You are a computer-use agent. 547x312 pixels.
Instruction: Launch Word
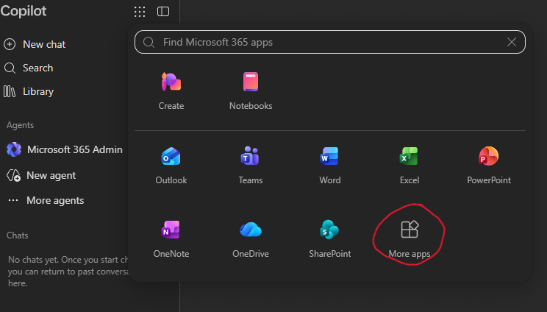[x=329, y=165]
